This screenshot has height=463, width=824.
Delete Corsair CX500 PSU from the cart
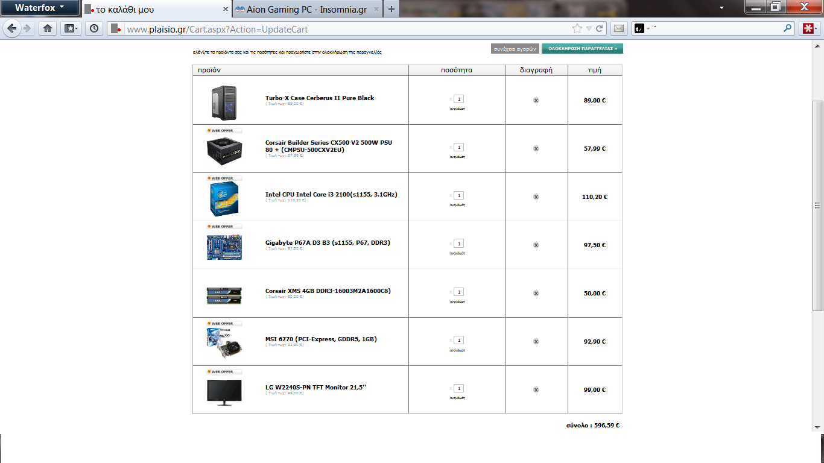(x=536, y=148)
